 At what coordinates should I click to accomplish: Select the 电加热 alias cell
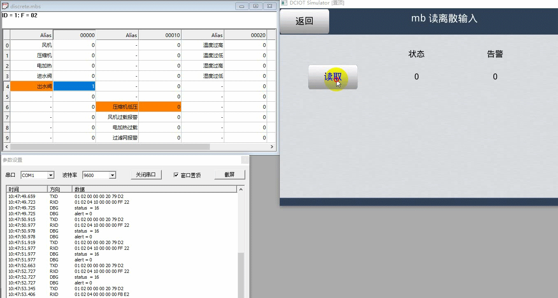pos(32,66)
